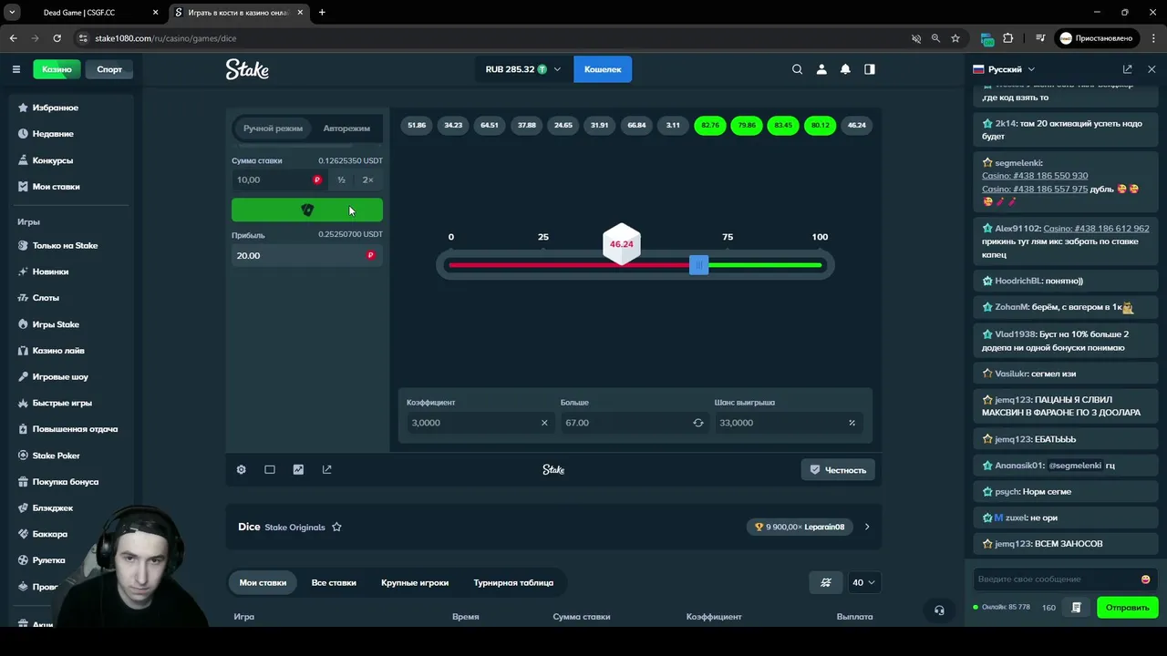
Task: Open the High Rollers tab
Action: [x=415, y=582]
